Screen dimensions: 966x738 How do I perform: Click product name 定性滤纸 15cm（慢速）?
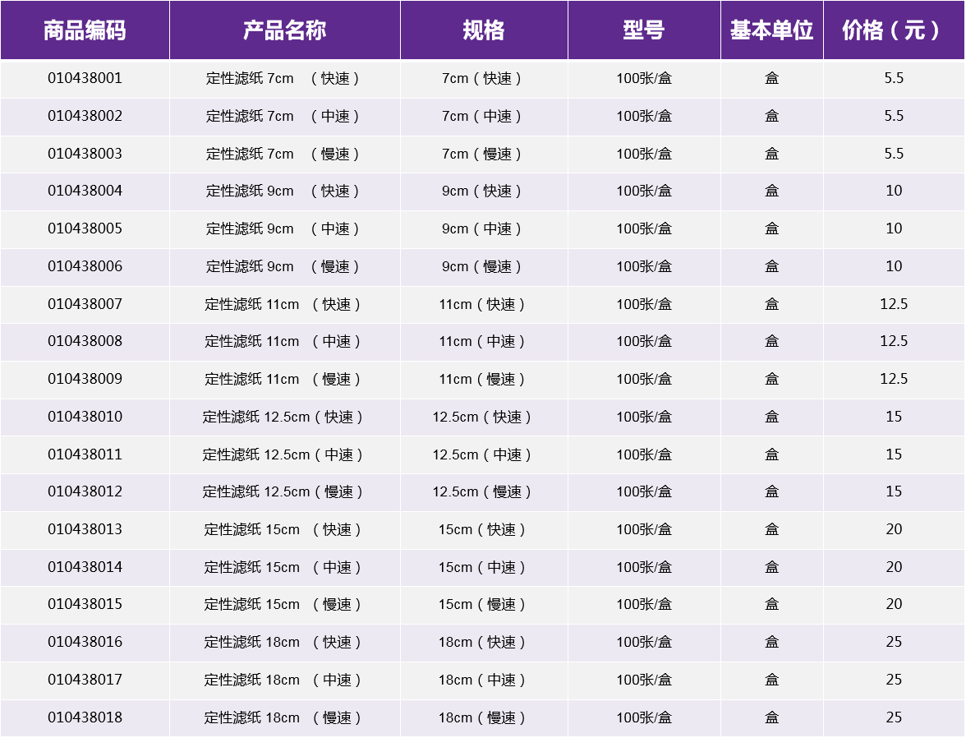pos(283,604)
